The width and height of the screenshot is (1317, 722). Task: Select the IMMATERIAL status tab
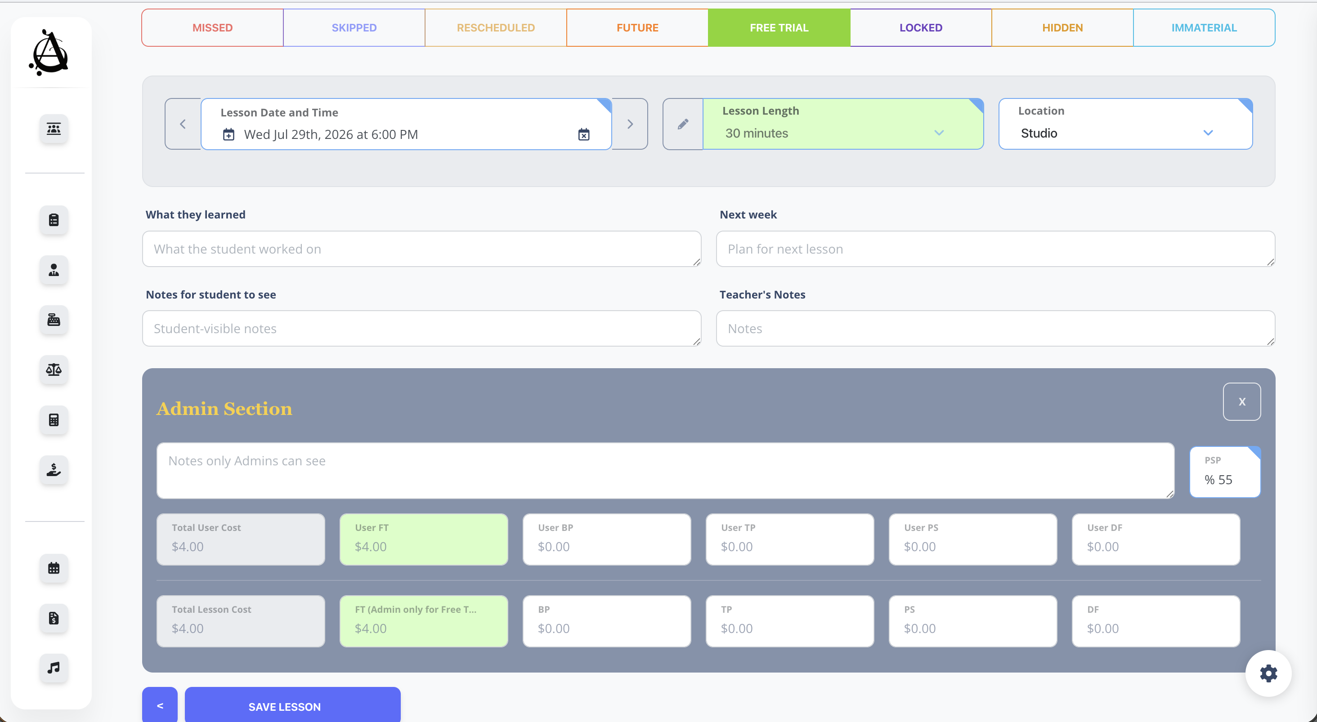pyautogui.click(x=1204, y=27)
